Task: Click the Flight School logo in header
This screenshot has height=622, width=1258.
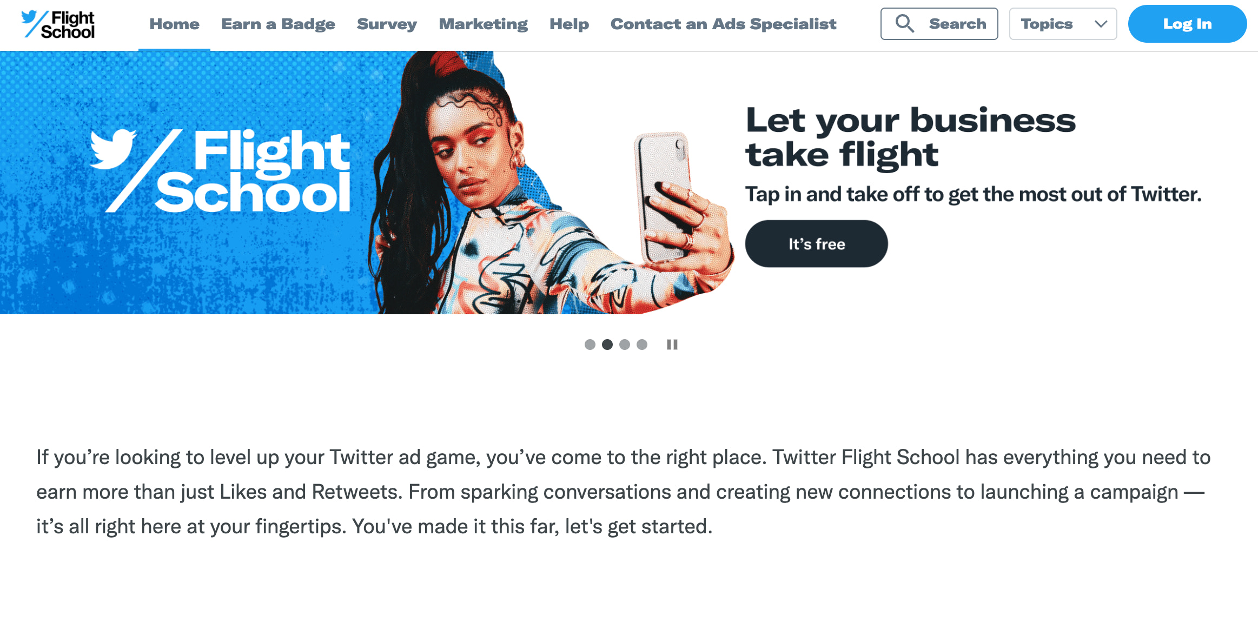Action: [58, 24]
